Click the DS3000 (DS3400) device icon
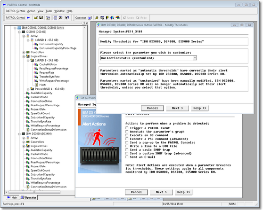This screenshot has height=211, width=263. pyautogui.click(x=24, y=32)
